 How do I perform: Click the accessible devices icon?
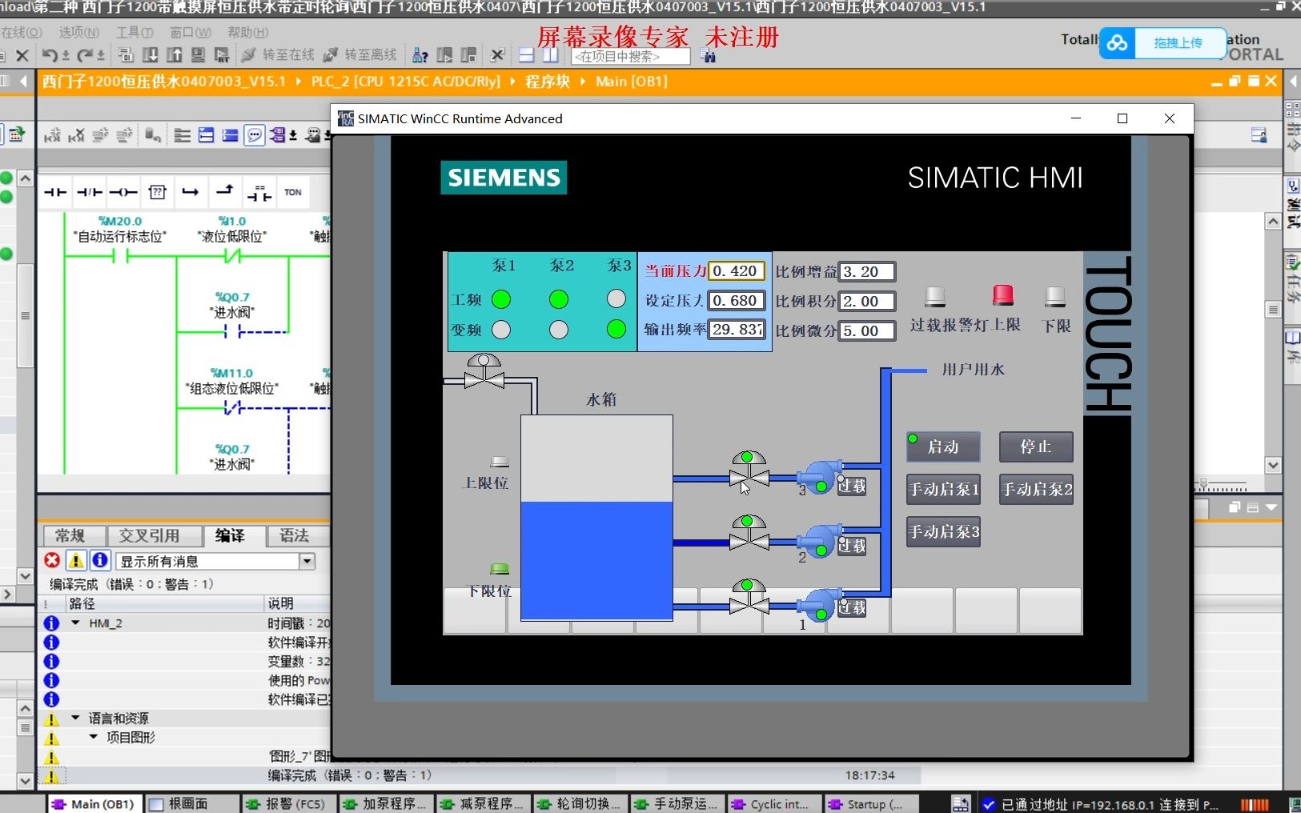[x=420, y=55]
